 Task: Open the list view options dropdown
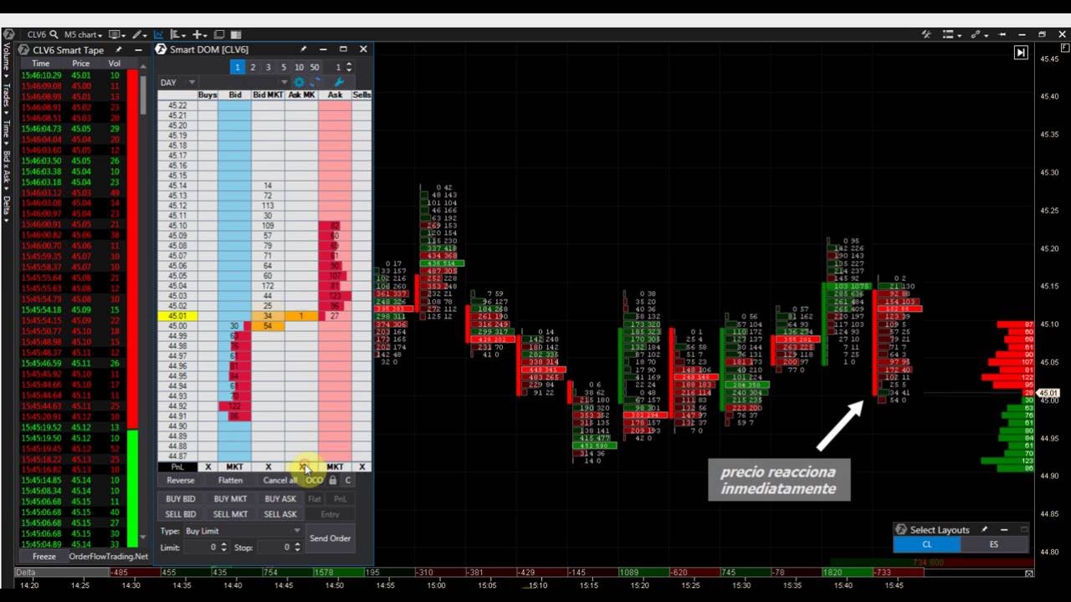point(951,34)
